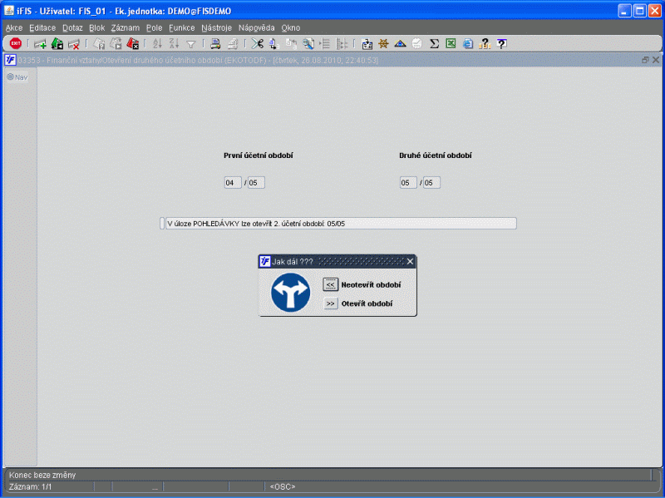Viewport: 665px width, 498px height.
Task: Click the context help question-mark icon
Action: point(501,44)
